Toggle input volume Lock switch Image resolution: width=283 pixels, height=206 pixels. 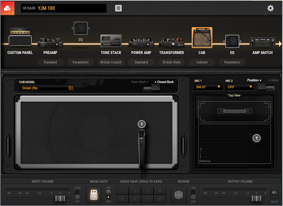(77, 195)
